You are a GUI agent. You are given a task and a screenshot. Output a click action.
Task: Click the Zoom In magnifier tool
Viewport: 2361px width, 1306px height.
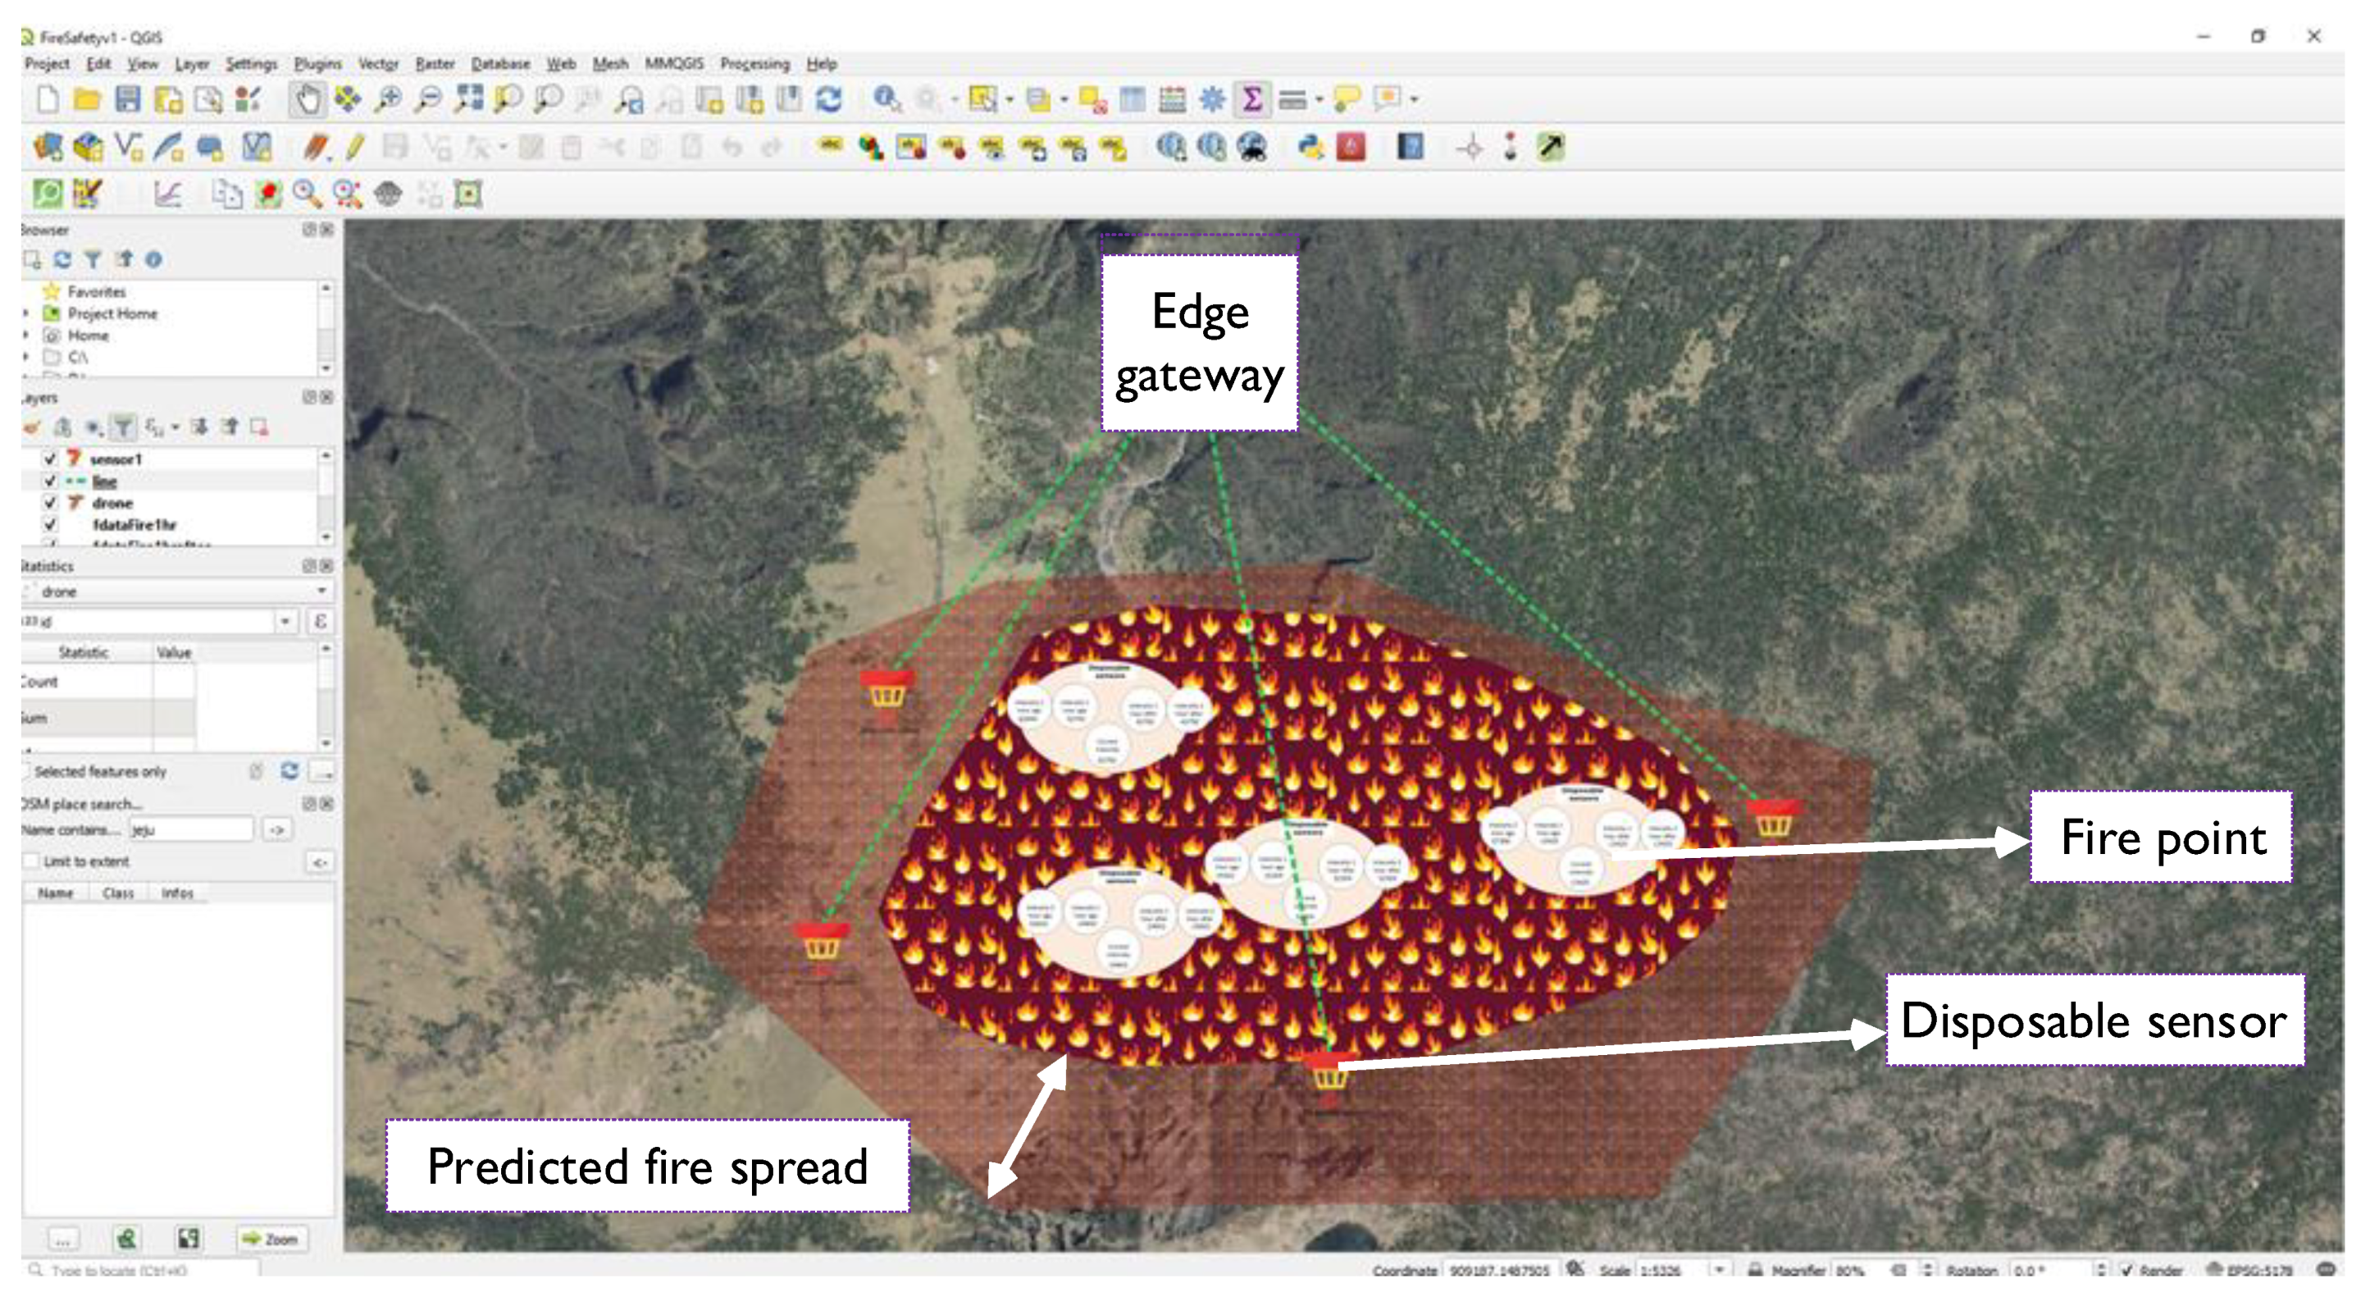pyautogui.click(x=389, y=100)
